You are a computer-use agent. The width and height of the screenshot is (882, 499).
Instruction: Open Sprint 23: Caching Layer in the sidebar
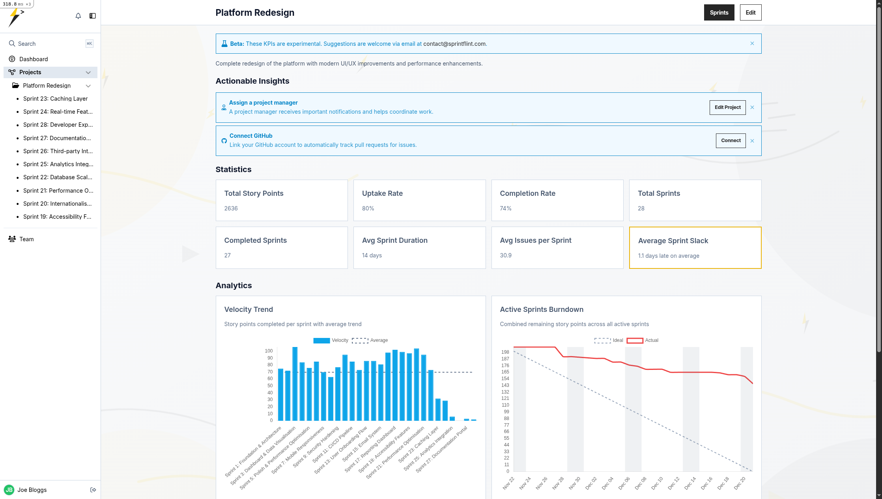point(56,98)
